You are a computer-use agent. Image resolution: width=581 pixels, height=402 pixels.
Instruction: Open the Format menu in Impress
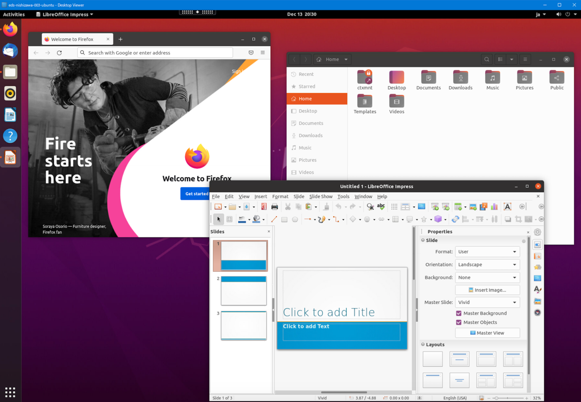pos(280,196)
